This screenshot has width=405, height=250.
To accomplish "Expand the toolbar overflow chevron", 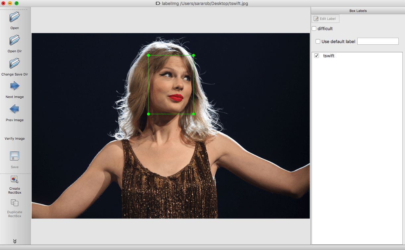I will pos(15,241).
